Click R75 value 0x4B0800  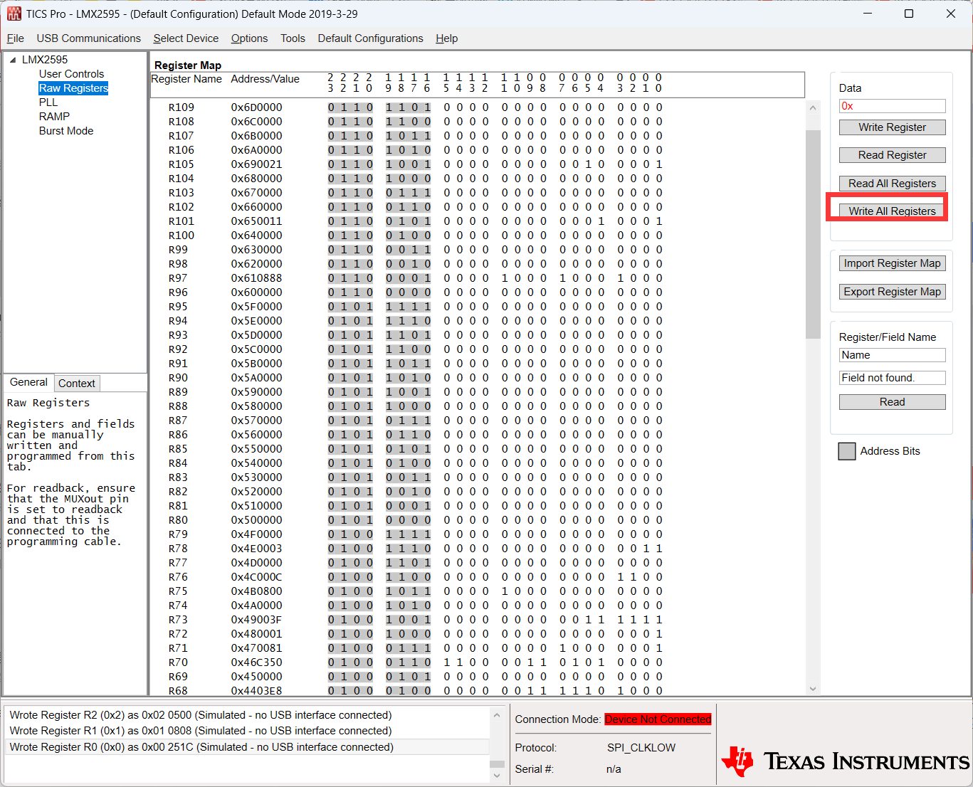pos(256,591)
